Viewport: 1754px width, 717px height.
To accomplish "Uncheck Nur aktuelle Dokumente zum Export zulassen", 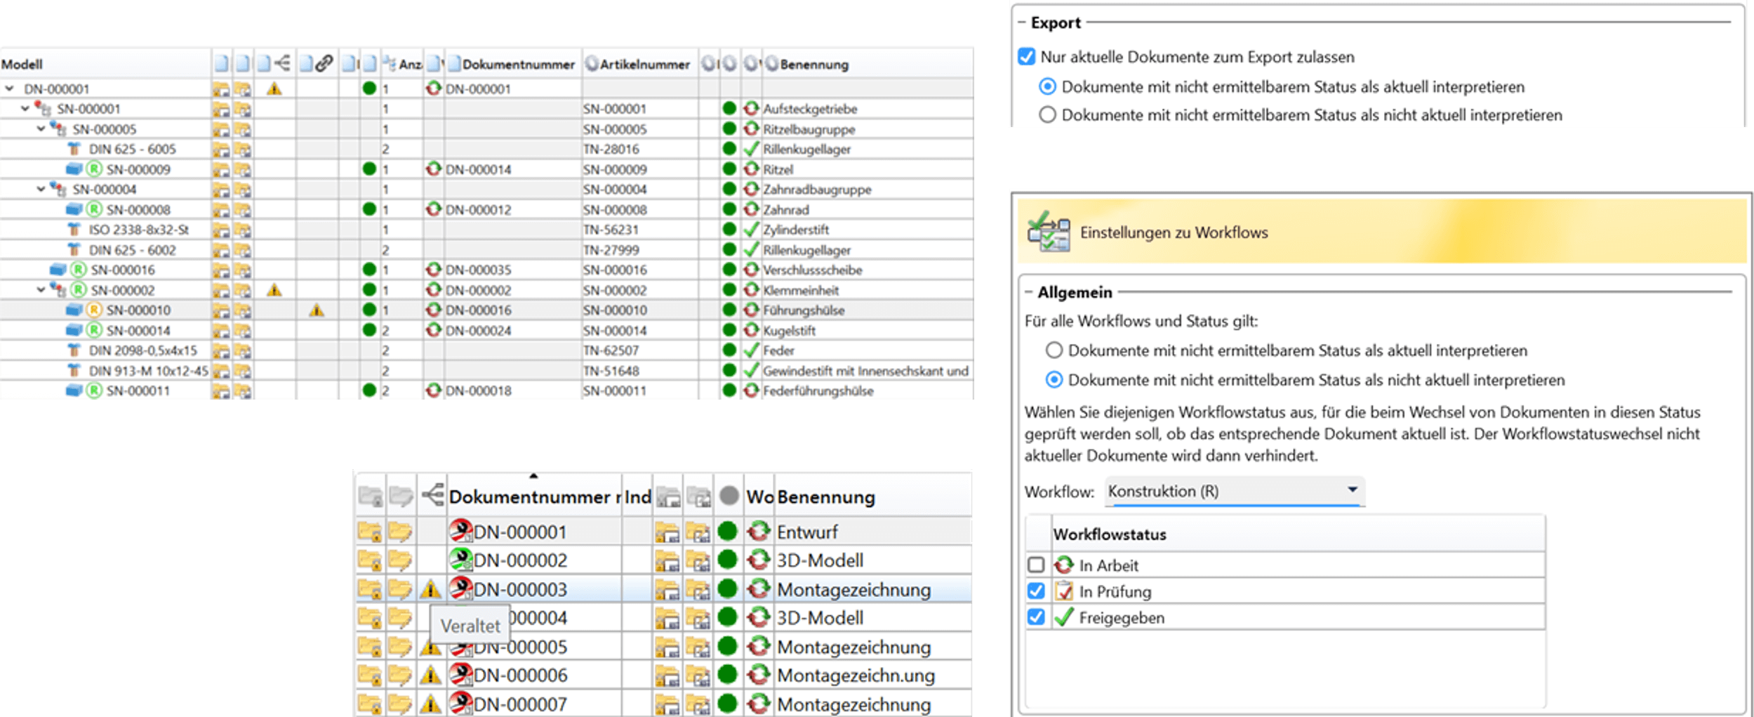I will tap(1027, 57).
